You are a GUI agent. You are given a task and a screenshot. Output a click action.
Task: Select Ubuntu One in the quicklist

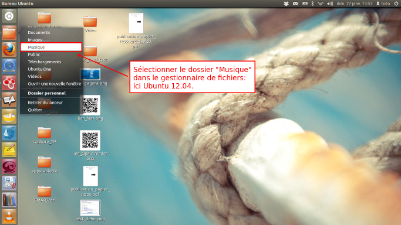pos(39,69)
